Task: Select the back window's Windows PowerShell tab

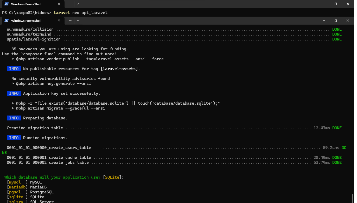Action: (x=33, y=4)
